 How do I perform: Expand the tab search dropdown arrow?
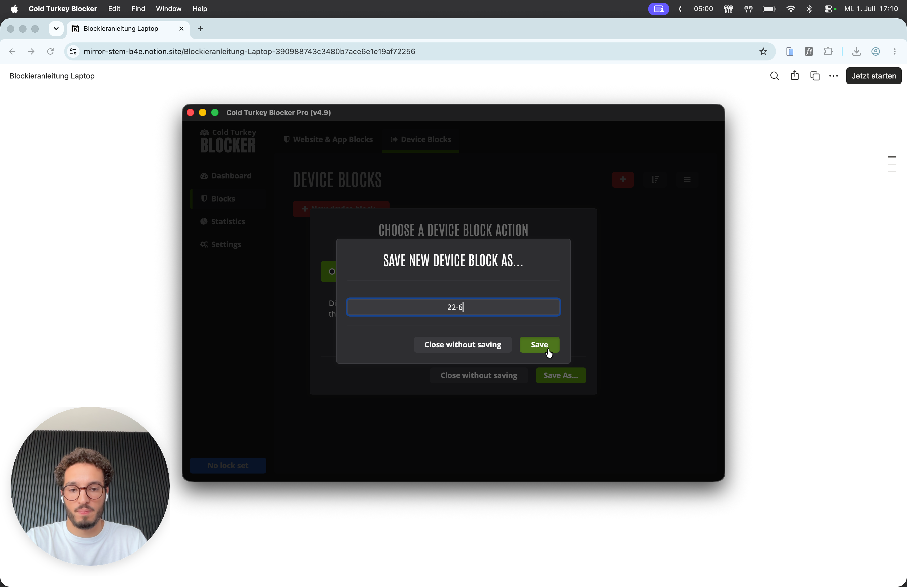pos(56,29)
